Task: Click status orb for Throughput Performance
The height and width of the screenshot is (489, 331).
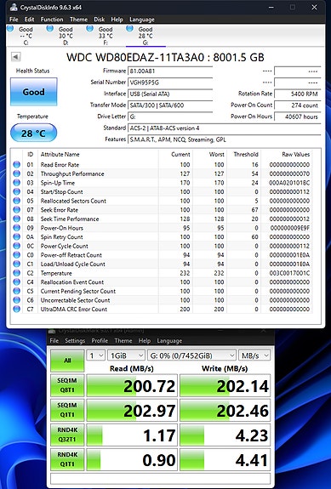Action: tap(16, 173)
